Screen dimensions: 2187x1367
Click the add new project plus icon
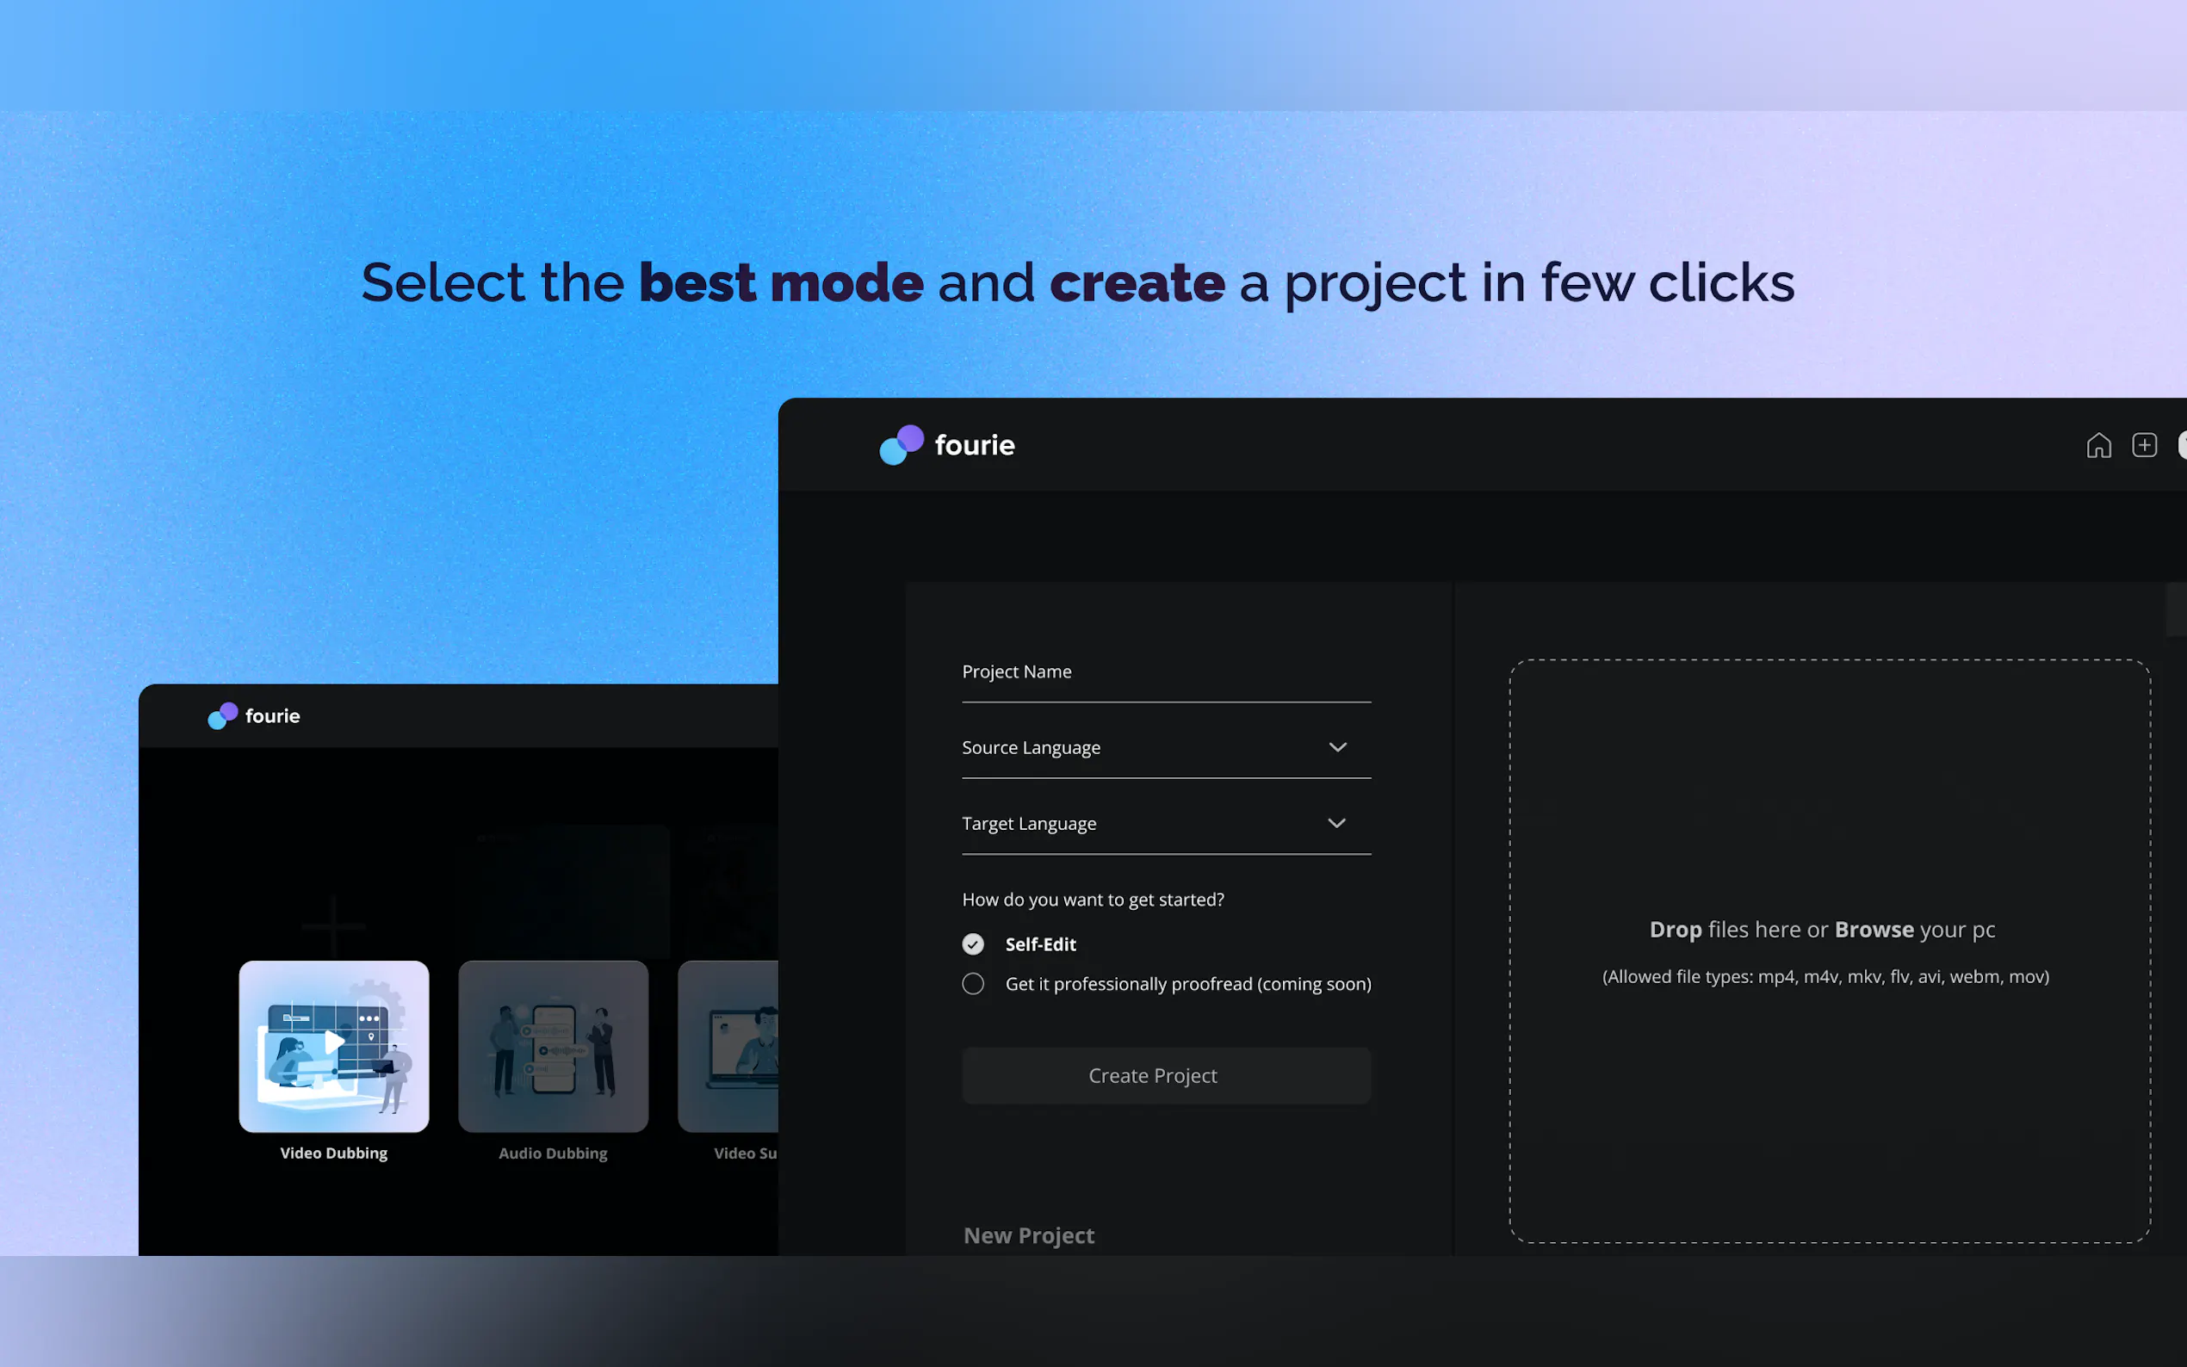(2145, 446)
